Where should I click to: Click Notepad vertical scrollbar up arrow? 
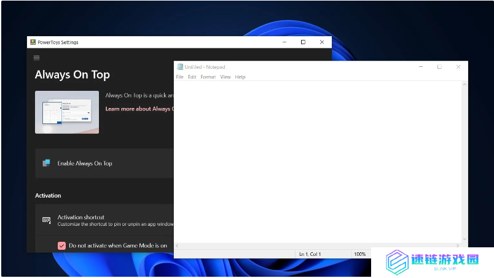pos(465,84)
